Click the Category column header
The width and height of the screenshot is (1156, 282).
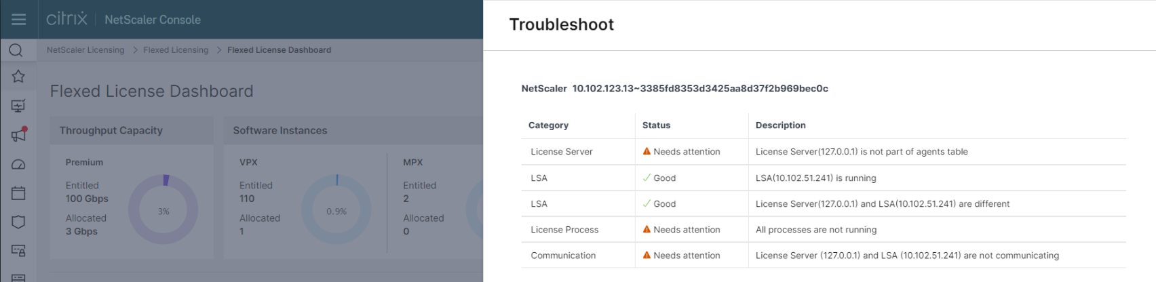[x=548, y=125]
